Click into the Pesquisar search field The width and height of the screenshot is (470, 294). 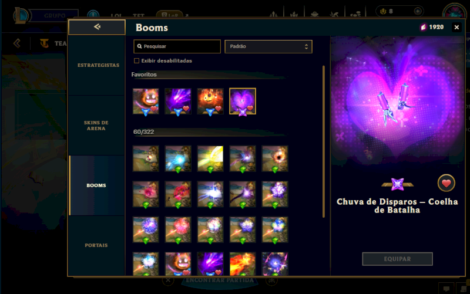coord(177,46)
